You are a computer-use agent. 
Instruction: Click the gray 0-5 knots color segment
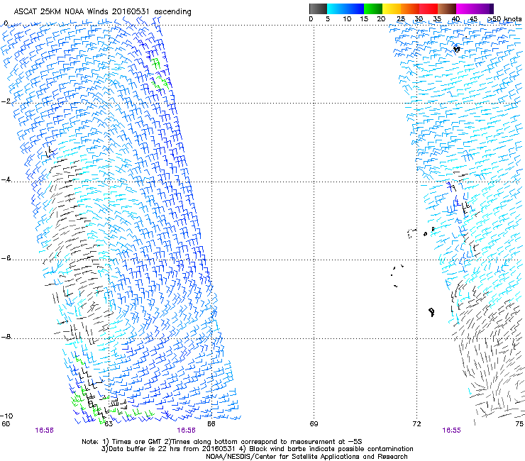pos(318,9)
